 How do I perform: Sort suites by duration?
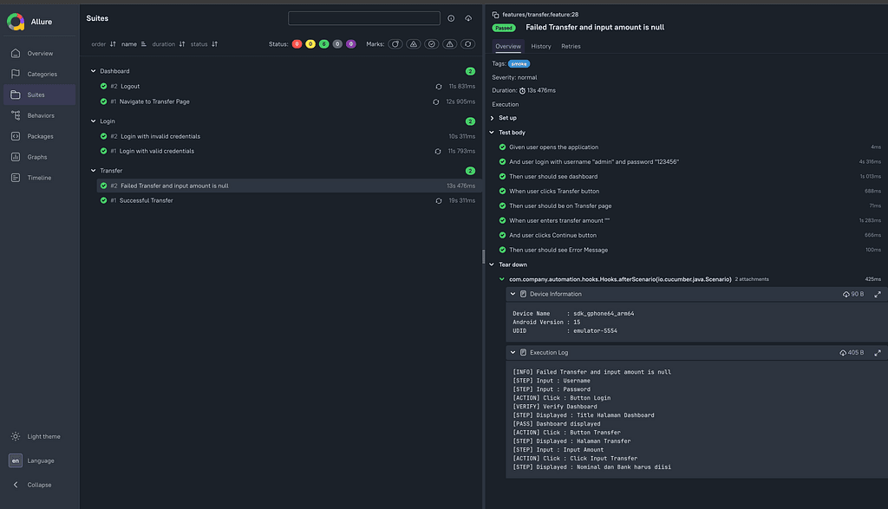(168, 44)
